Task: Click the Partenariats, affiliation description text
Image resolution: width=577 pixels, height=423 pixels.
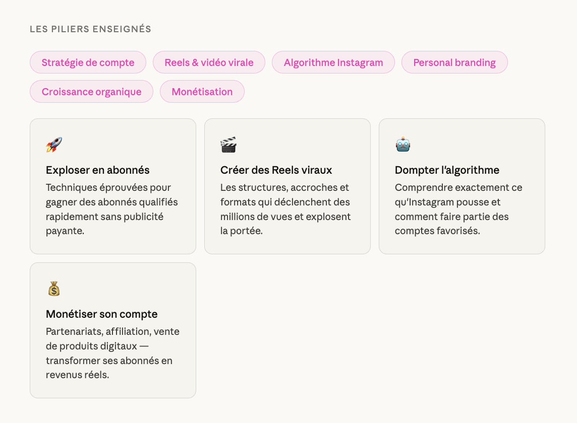Action: pos(112,353)
